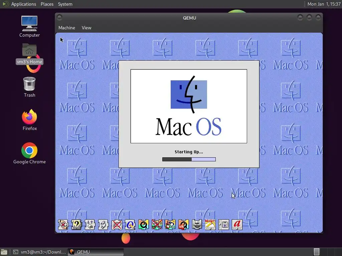Click the QuickTime VR extension icon

184,224
